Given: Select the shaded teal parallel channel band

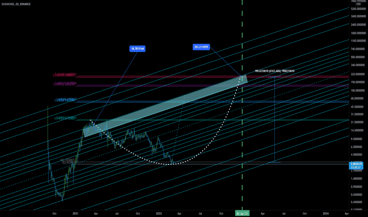Looking at the screenshot, I should click(165, 106).
